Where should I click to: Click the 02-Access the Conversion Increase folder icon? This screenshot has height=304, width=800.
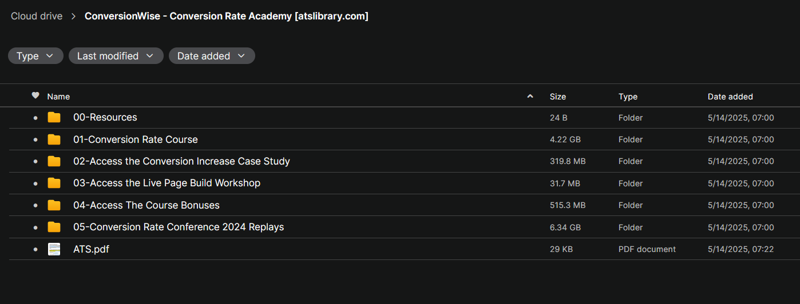pyautogui.click(x=54, y=161)
